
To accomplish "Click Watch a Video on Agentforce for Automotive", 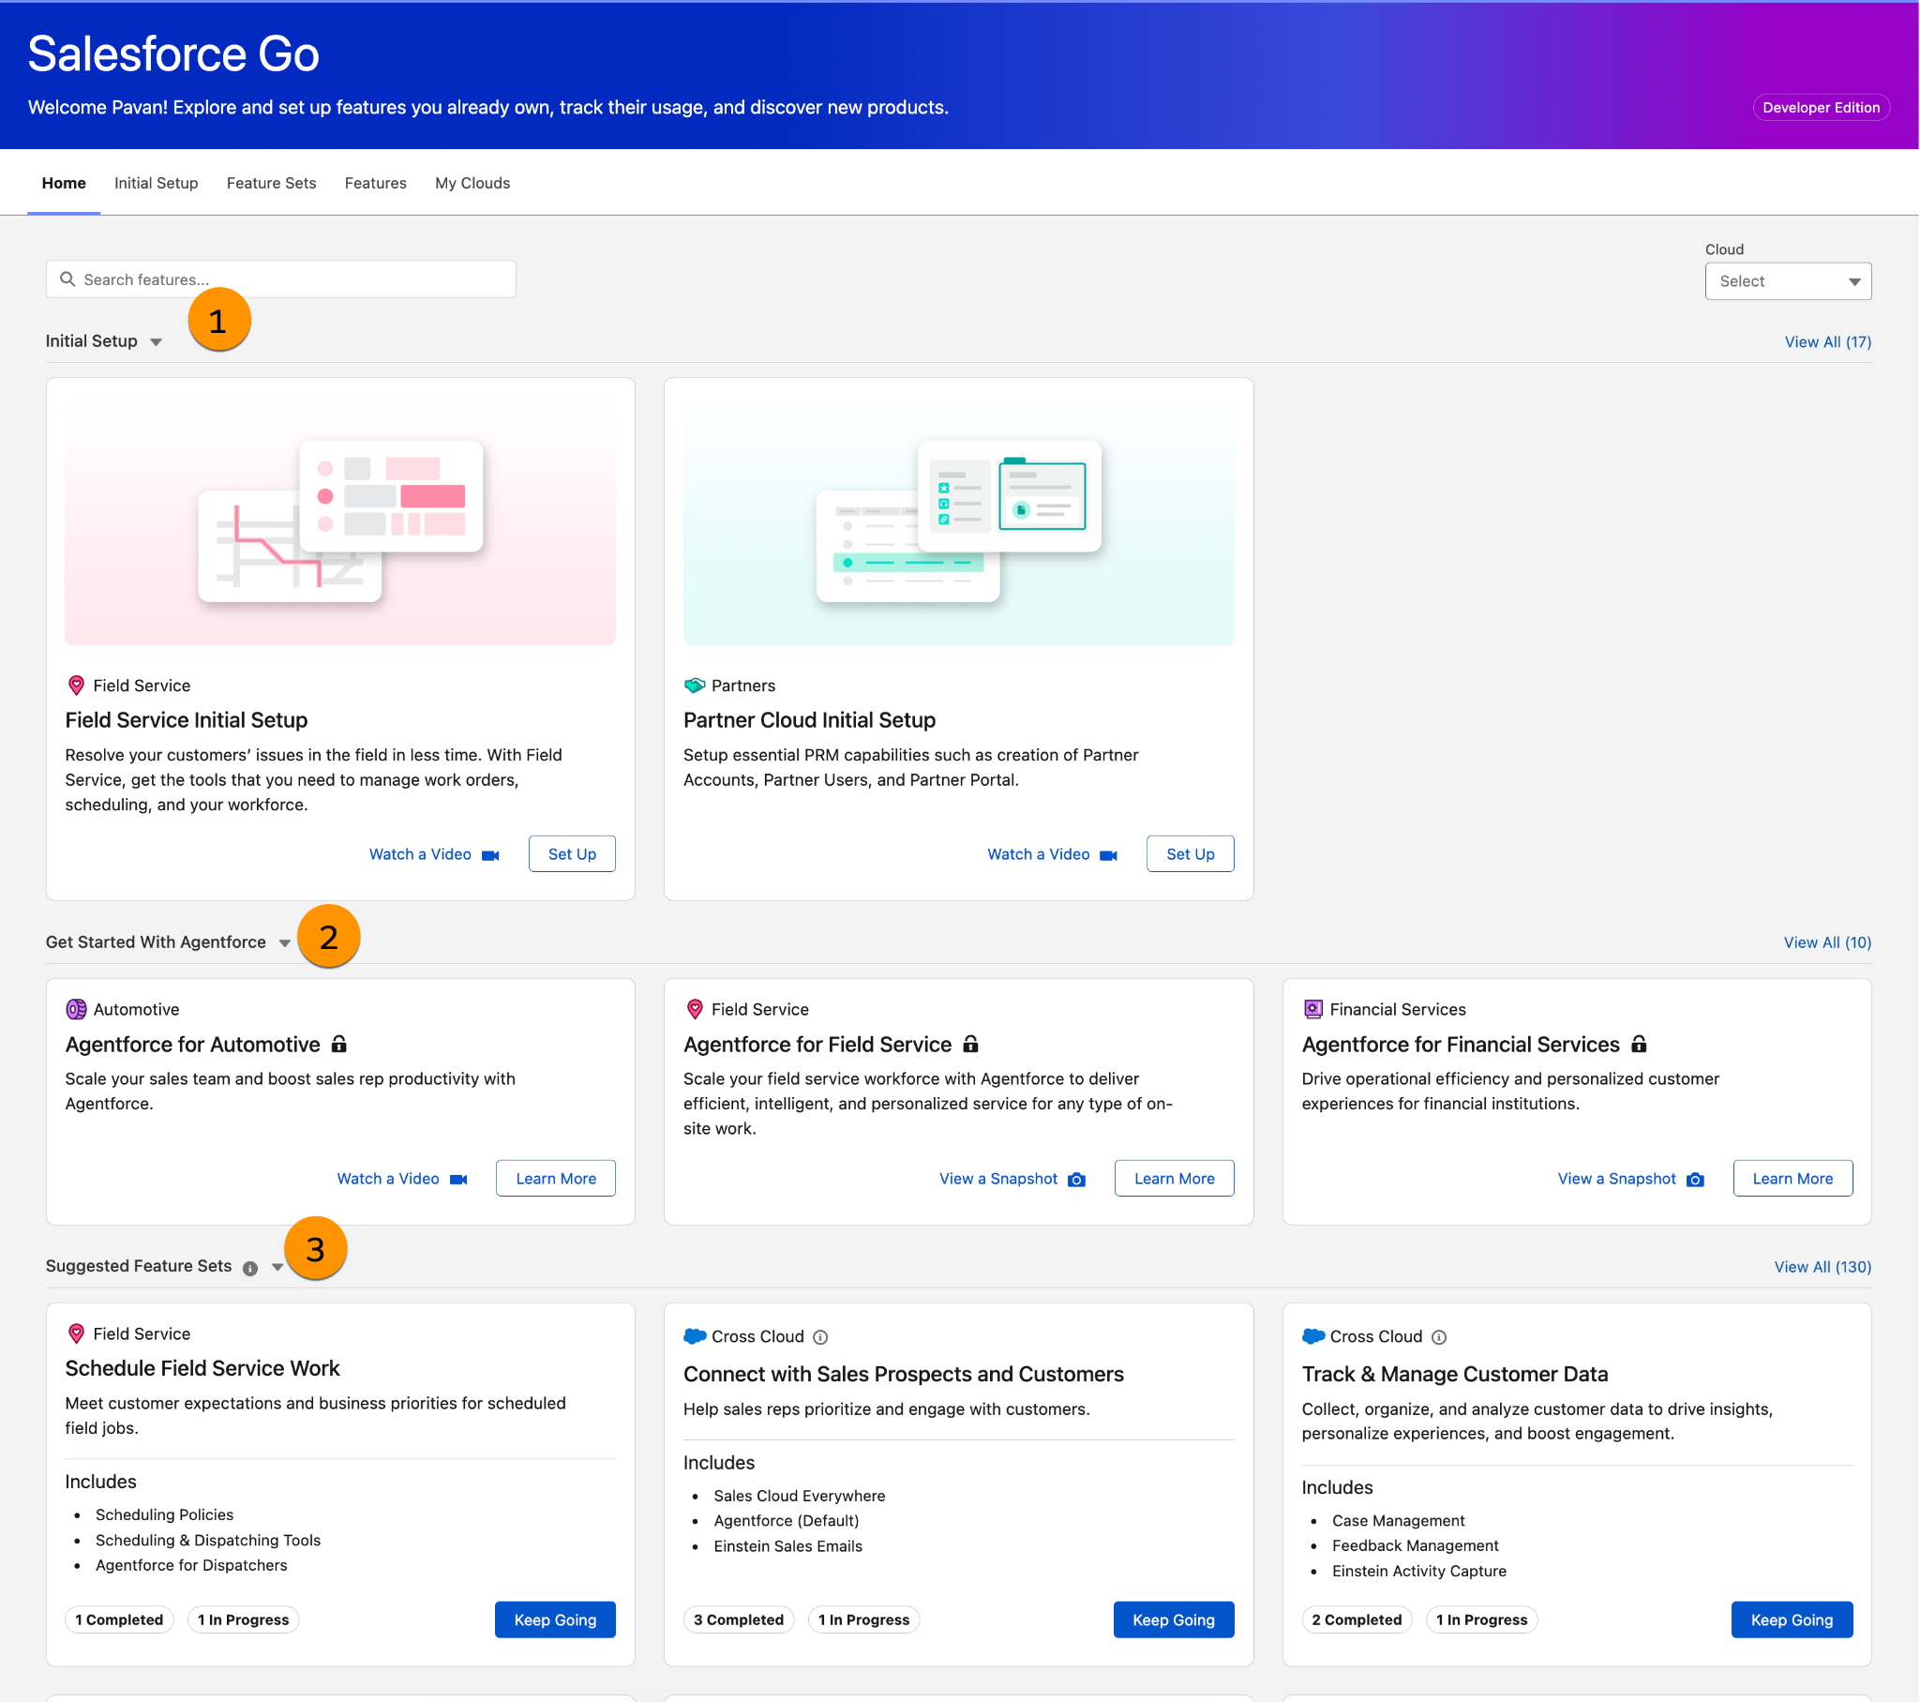I will point(388,1179).
